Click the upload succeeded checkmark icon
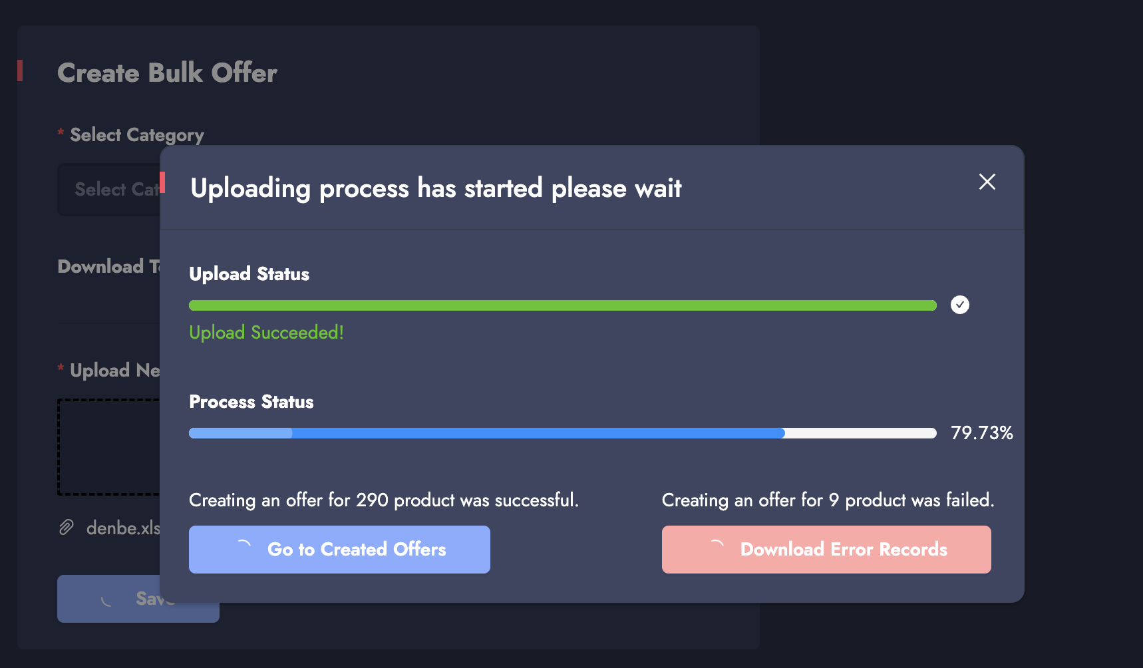 (959, 305)
